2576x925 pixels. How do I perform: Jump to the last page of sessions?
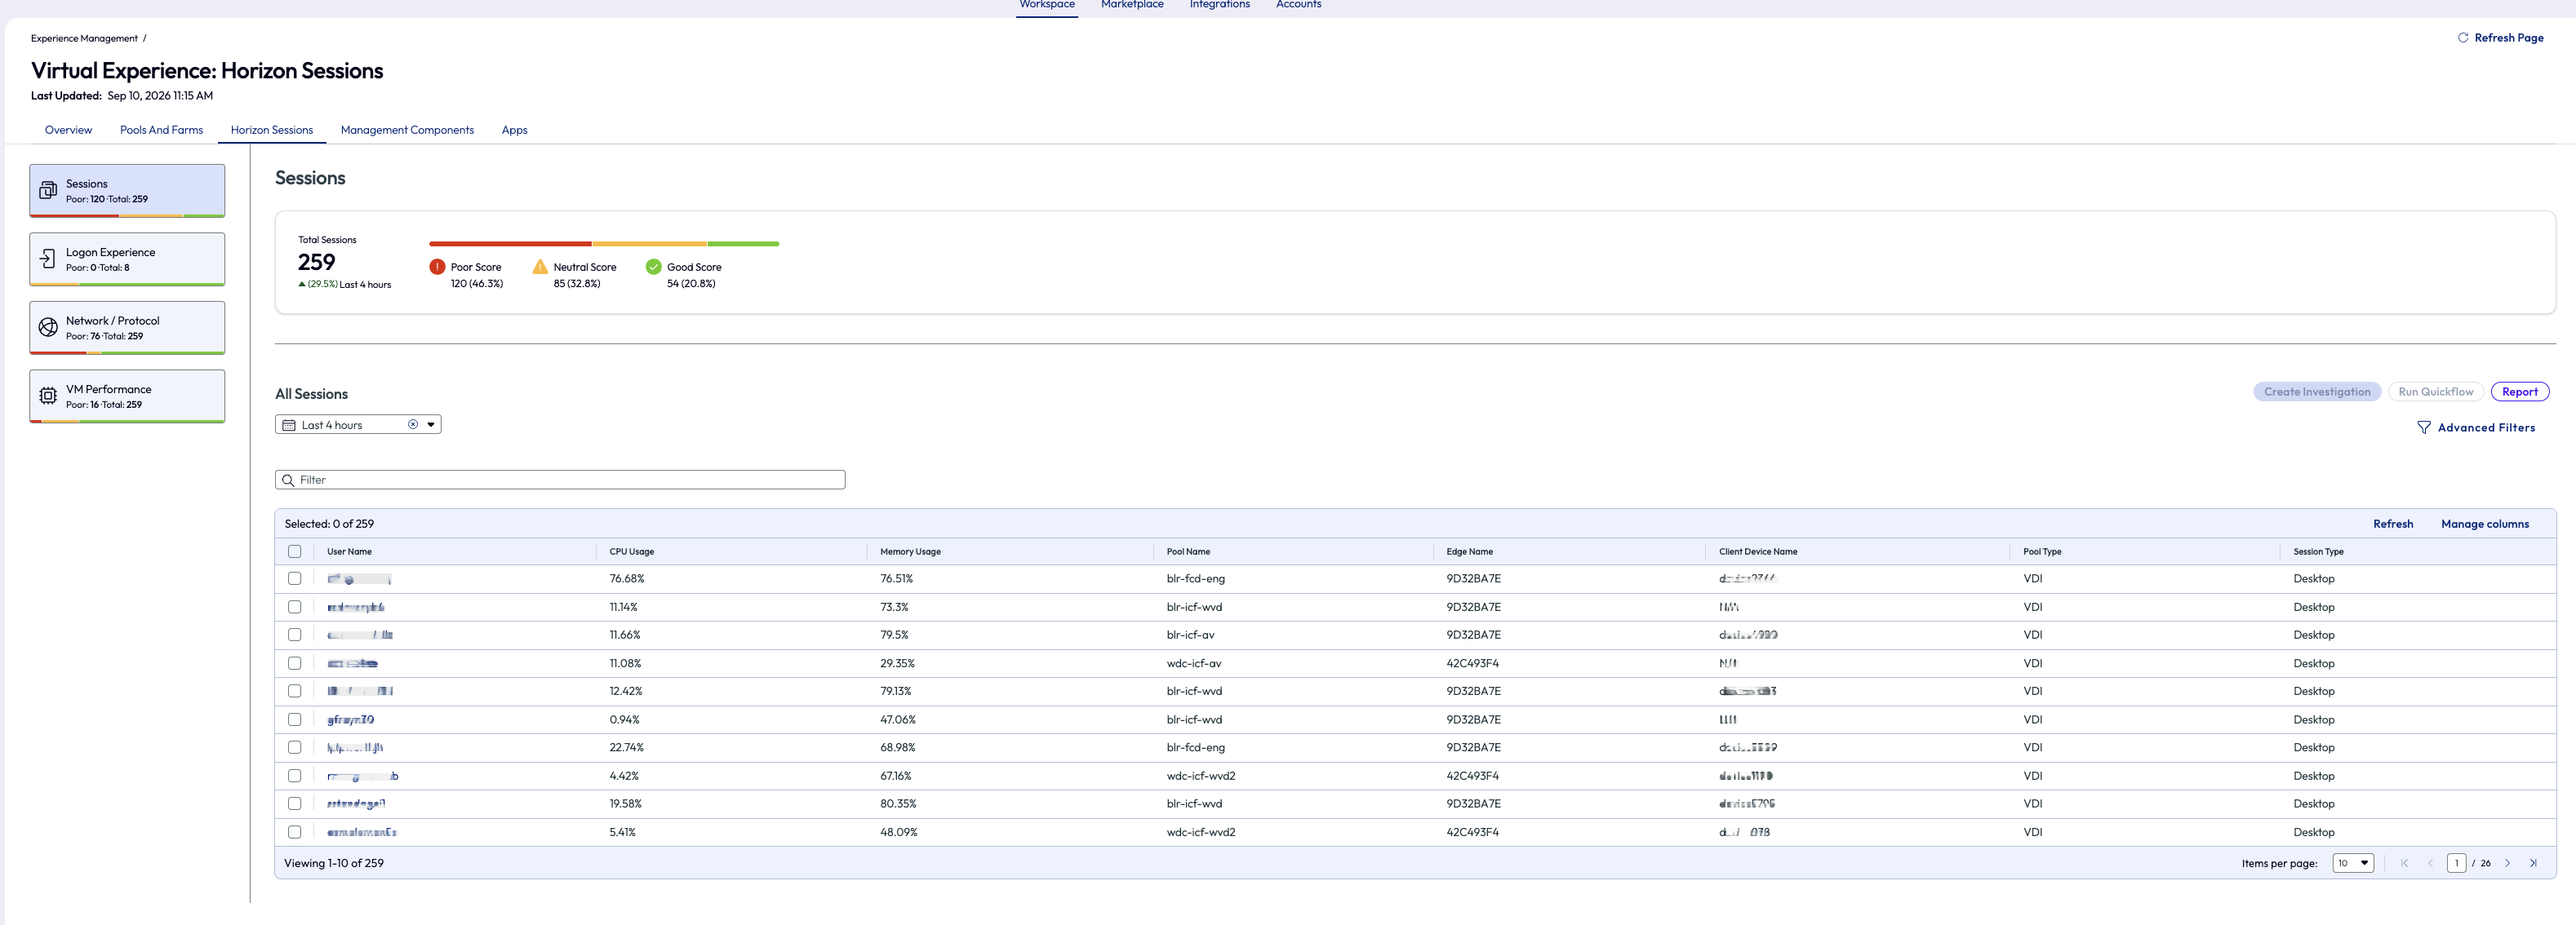point(2533,863)
